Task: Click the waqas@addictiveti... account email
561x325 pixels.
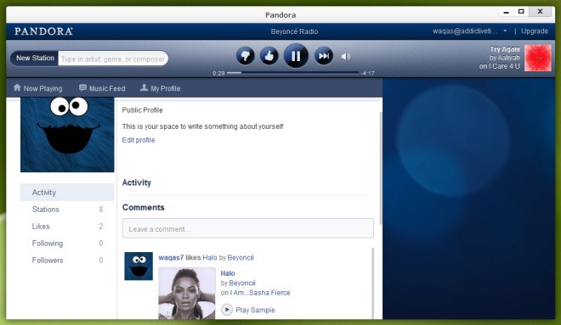Action: click(465, 31)
